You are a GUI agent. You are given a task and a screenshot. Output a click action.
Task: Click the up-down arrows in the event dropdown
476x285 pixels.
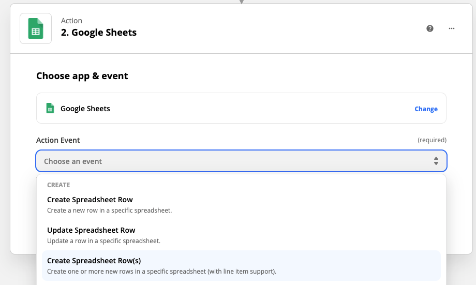click(x=436, y=161)
